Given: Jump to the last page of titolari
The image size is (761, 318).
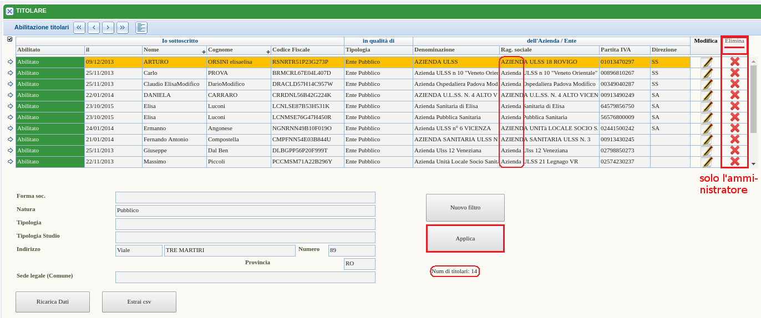Looking at the screenshot, I should click(x=123, y=28).
